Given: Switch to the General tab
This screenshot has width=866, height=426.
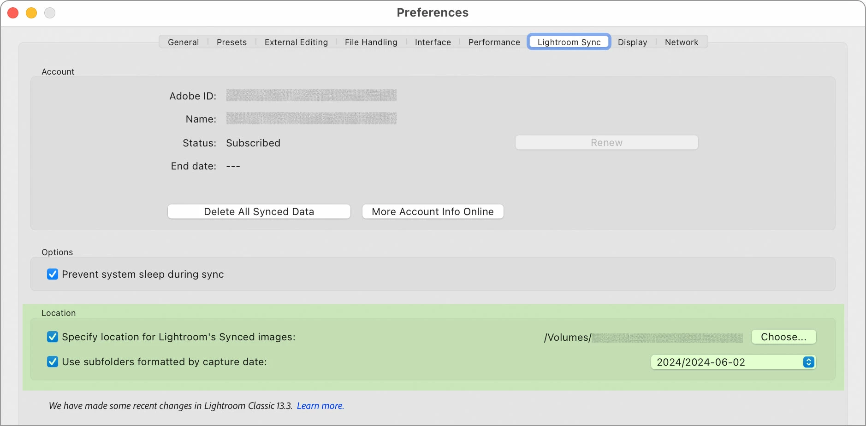Looking at the screenshot, I should pos(183,42).
